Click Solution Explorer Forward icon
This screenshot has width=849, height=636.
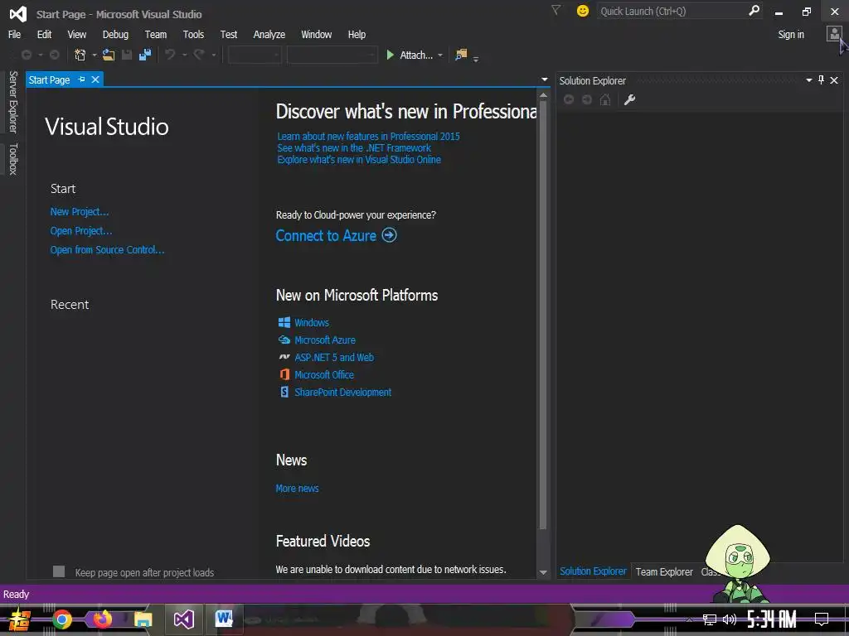click(x=587, y=99)
